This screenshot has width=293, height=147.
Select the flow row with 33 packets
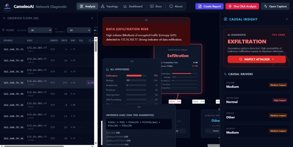(x=47, y=72)
